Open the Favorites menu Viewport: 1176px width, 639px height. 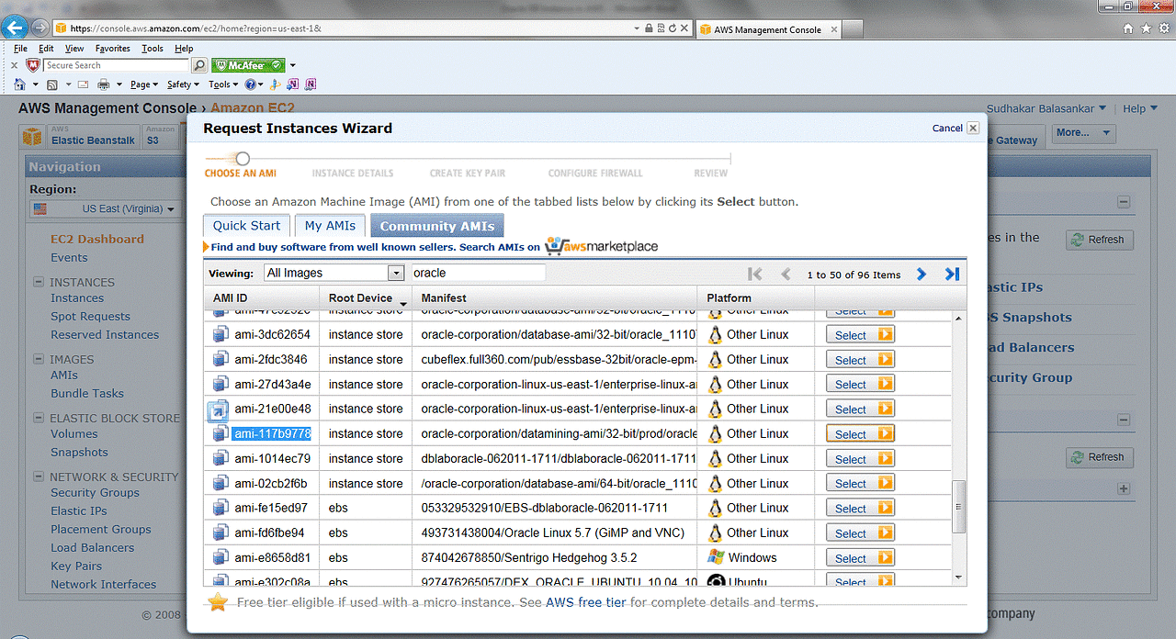coord(113,49)
